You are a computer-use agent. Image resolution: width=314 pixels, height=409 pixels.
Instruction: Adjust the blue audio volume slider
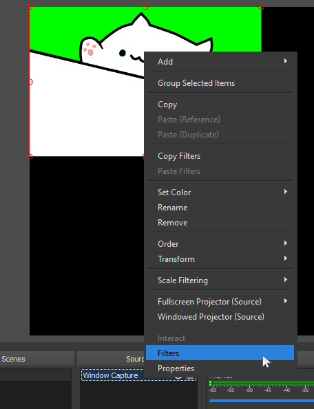coord(262,401)
